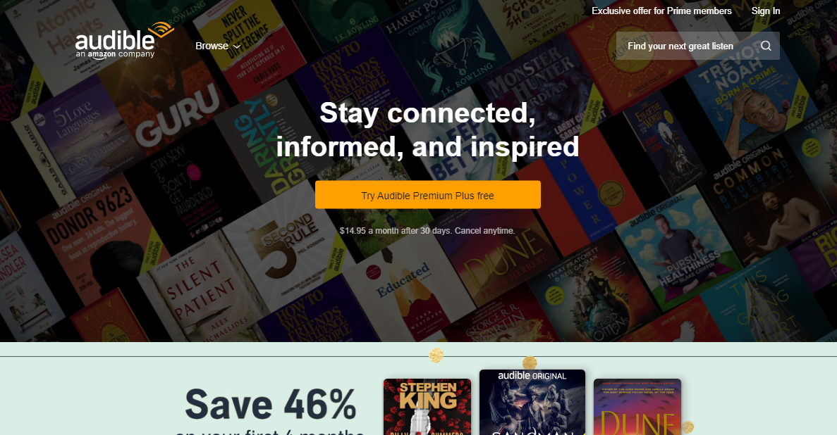Focus the Find your next great listen field
Viewport: 837px width, 435px height.
tap(697, 46)
